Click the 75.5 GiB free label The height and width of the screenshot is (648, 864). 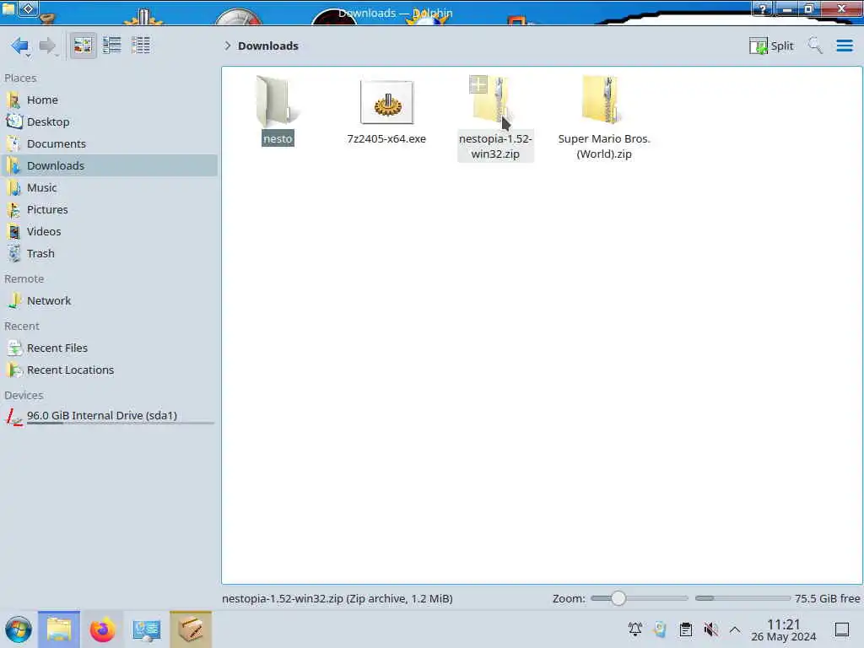coord(827,598)
